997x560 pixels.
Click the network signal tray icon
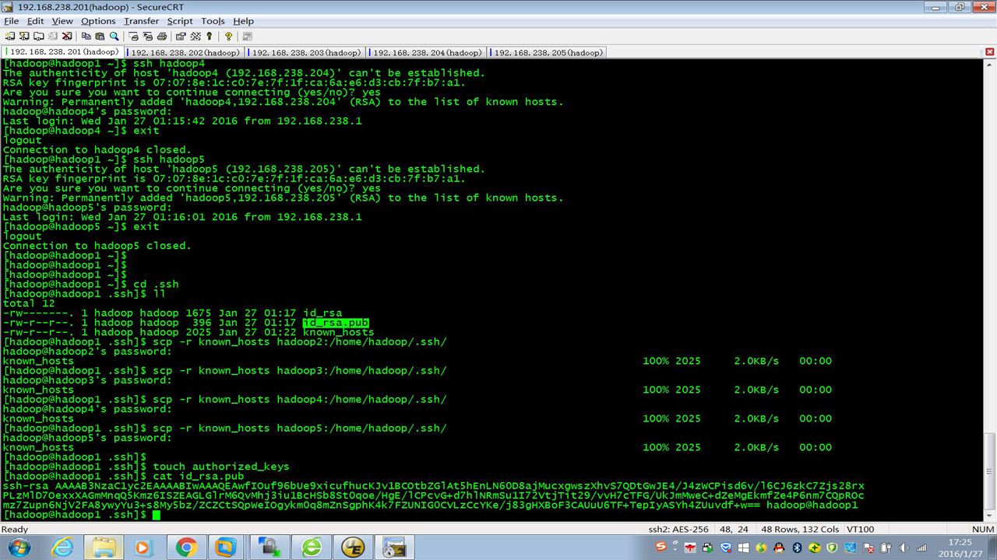click(x=921, y=548)
